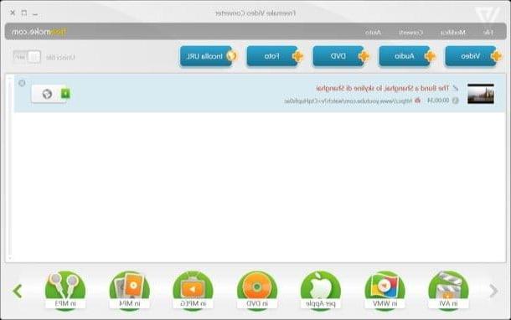Click the Shanghai video thumbnail
The image size is (511, 320).
click(x=481, y=94)
